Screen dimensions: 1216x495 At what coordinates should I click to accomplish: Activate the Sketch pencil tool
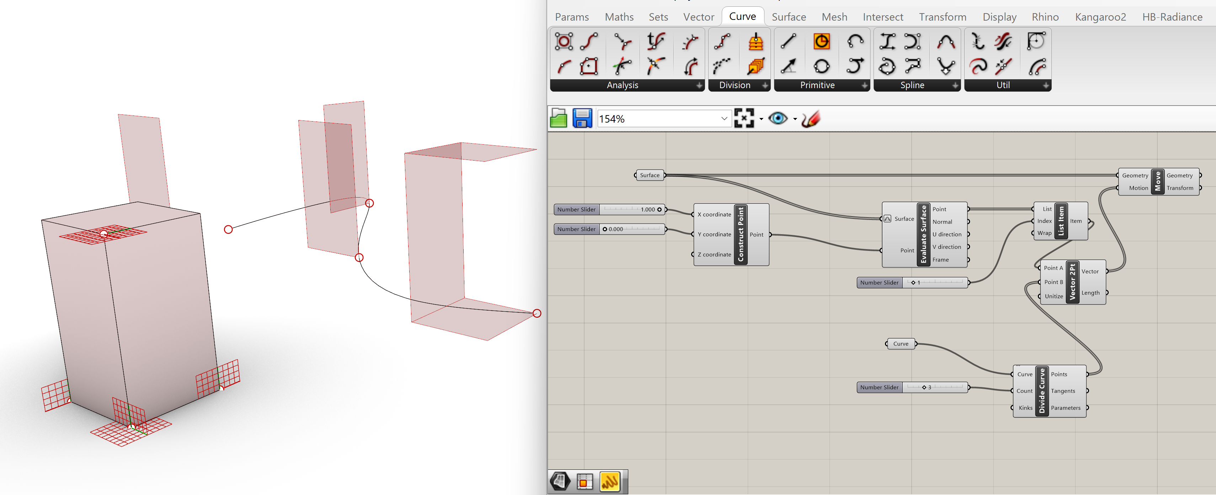(811, 118)
